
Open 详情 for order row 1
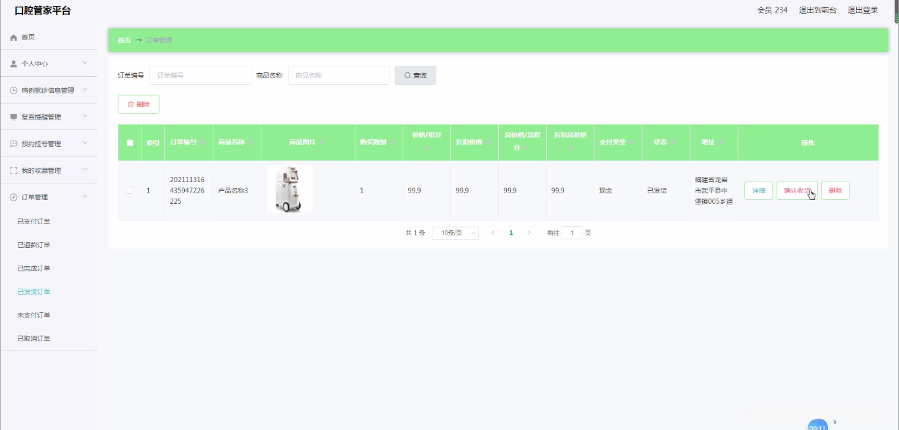pyautogui.click(x=758, y=191)
